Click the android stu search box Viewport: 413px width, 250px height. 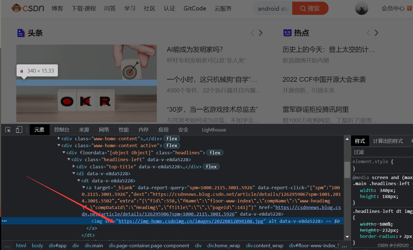pos(273,9)
